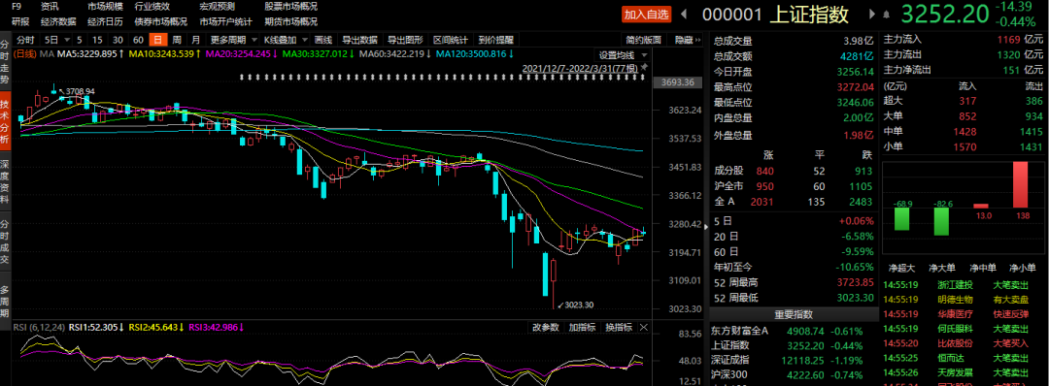Open 到价提醒 price alert
Viewport: 1049px width, 386px height.
pyautogui.click(x=495, y=40)
